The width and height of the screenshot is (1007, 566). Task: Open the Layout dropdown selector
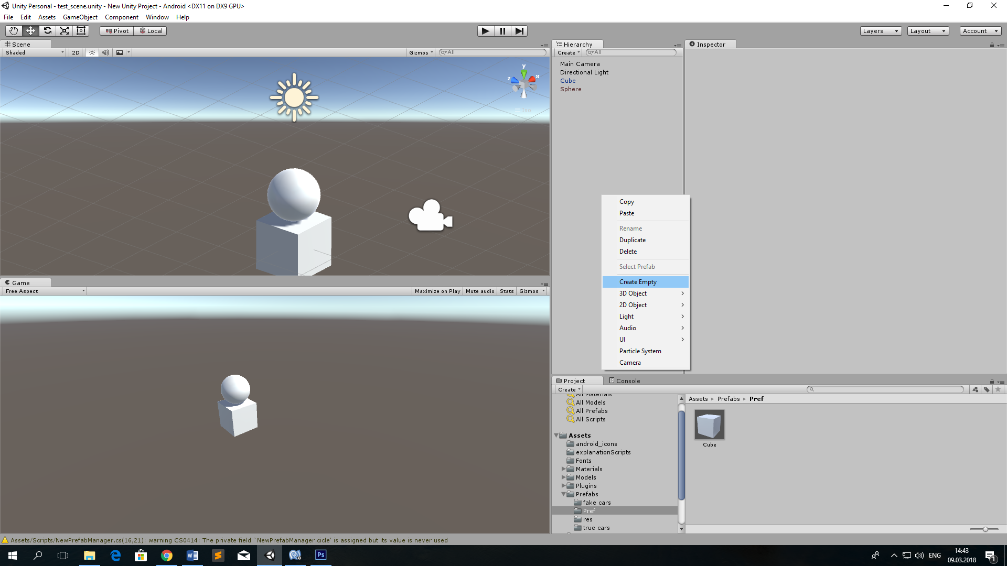pyautogui.click(x=926, y=30)
